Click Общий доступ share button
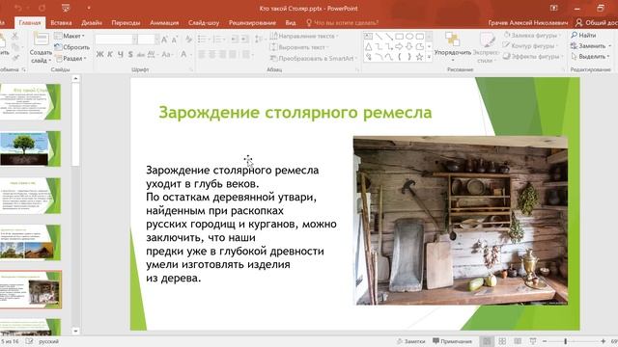Image resolution: width=618 pixels, height=347 pixels. [597, 23]
